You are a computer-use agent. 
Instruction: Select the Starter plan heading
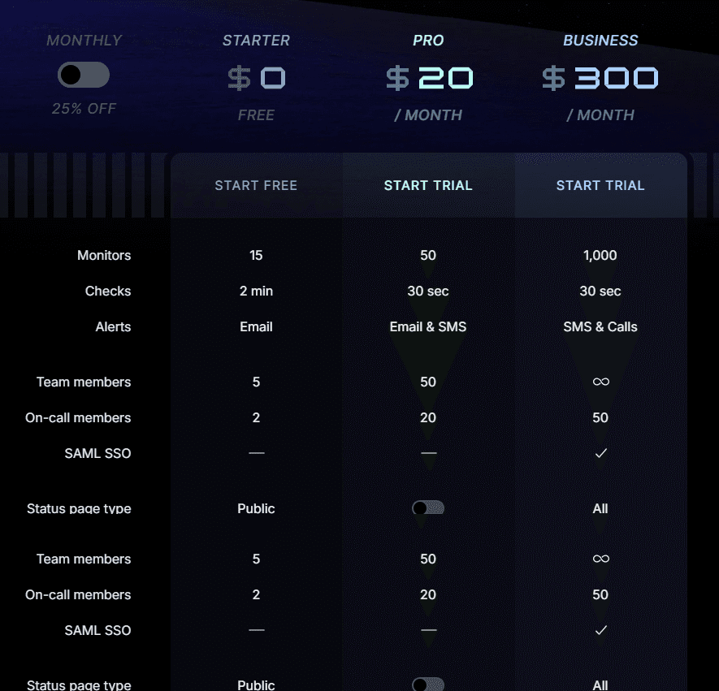pyautogui.click(x=256, y=41)
